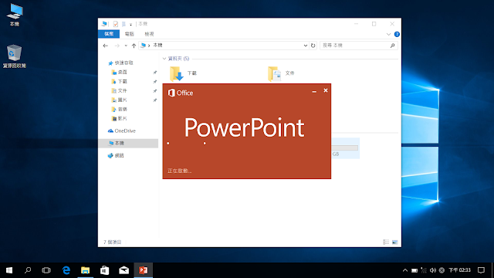Click the Explorer forward arrow
The height and width of the screenshot is (278, 494).
(x=117, y=46)
